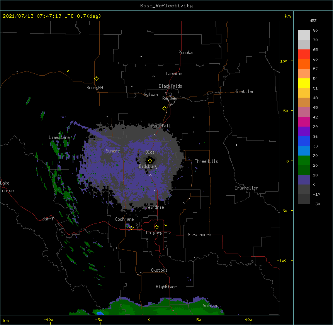Click the Vulcan label
Screen dimensions: 333x325
[x=210, y=306]
